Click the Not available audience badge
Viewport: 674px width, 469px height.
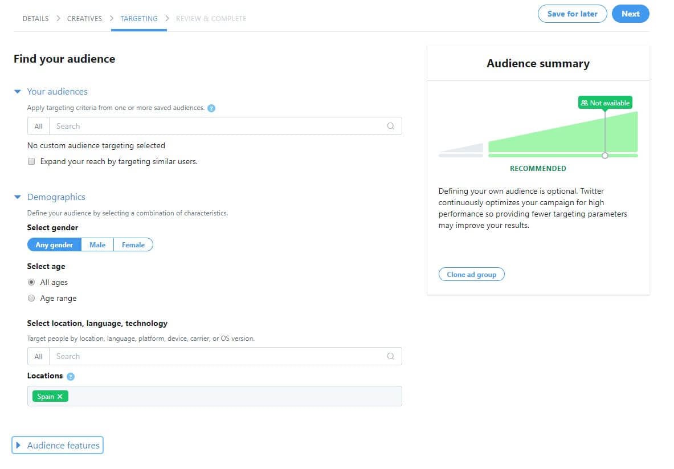[x=605, y=103]
